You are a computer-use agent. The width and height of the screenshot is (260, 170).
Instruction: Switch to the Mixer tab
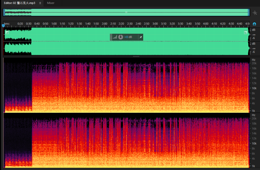51,3
